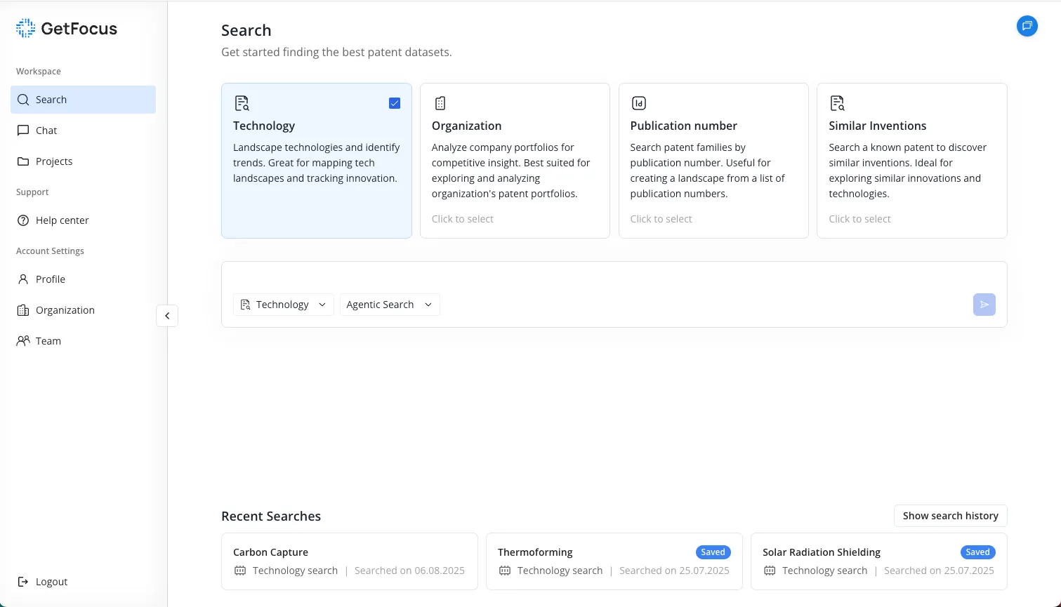Open Team settings in sidebar

[83, 341]
